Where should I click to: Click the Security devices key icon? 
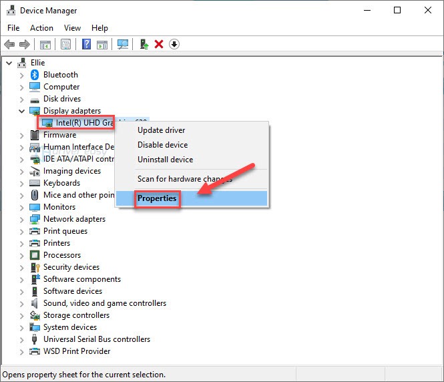click(x=35, y=267)
